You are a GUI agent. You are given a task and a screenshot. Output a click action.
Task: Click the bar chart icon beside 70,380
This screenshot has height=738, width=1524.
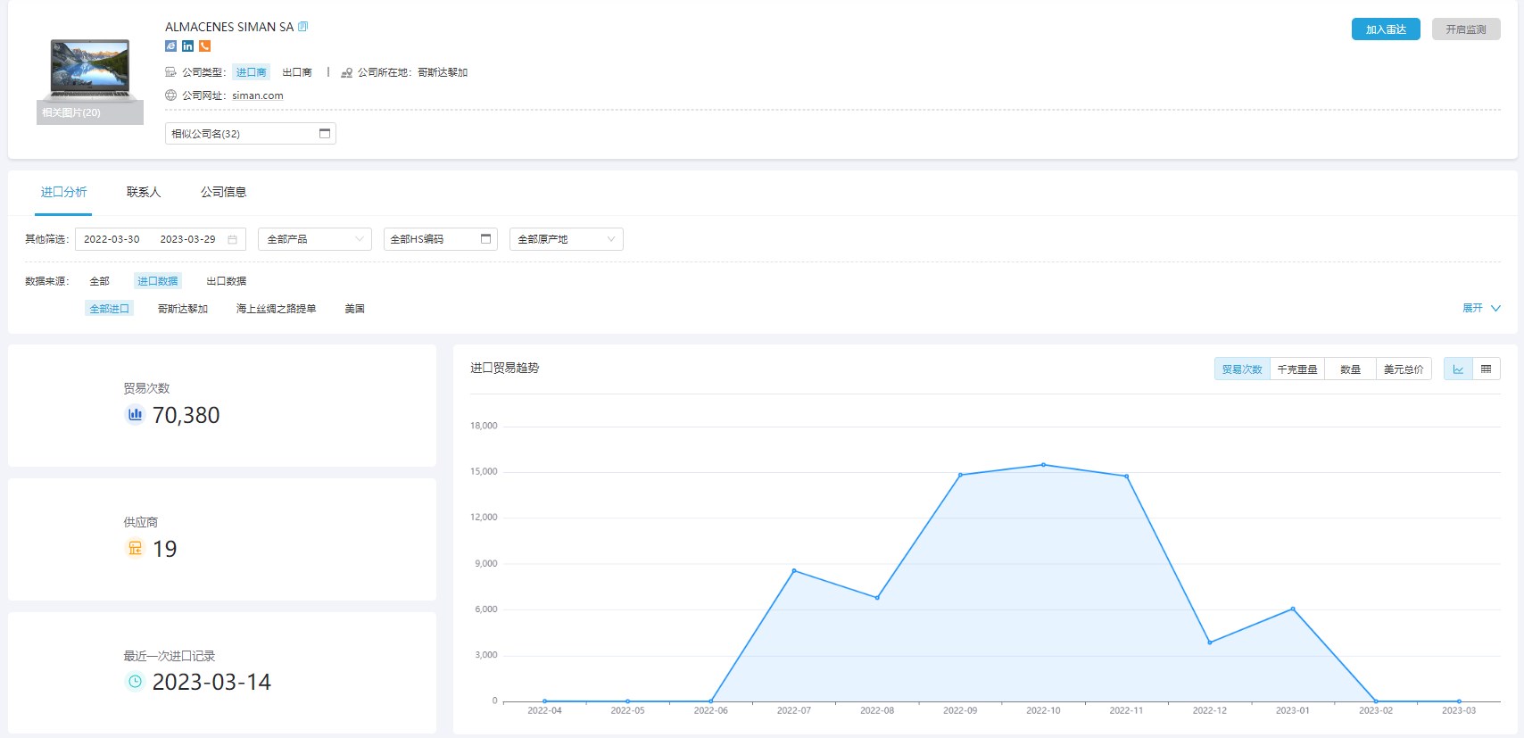[135, 414]
